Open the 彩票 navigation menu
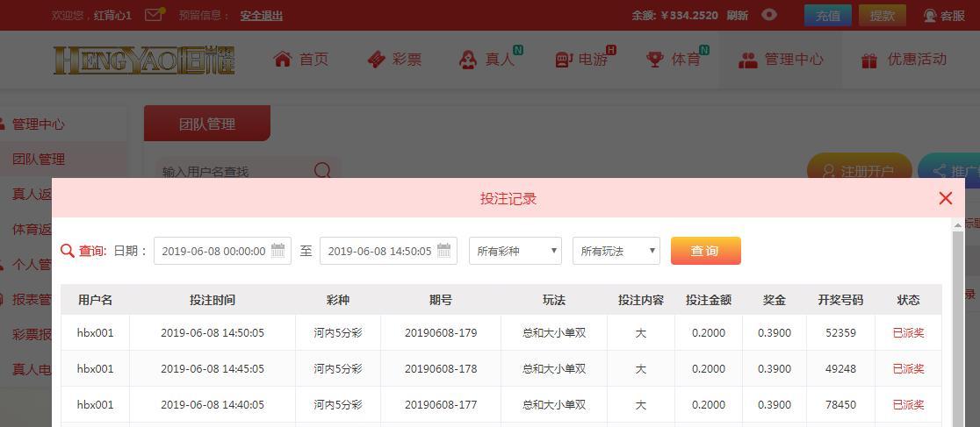The width and height of the screenshot is (980, 427). click(x=394, y=59)
